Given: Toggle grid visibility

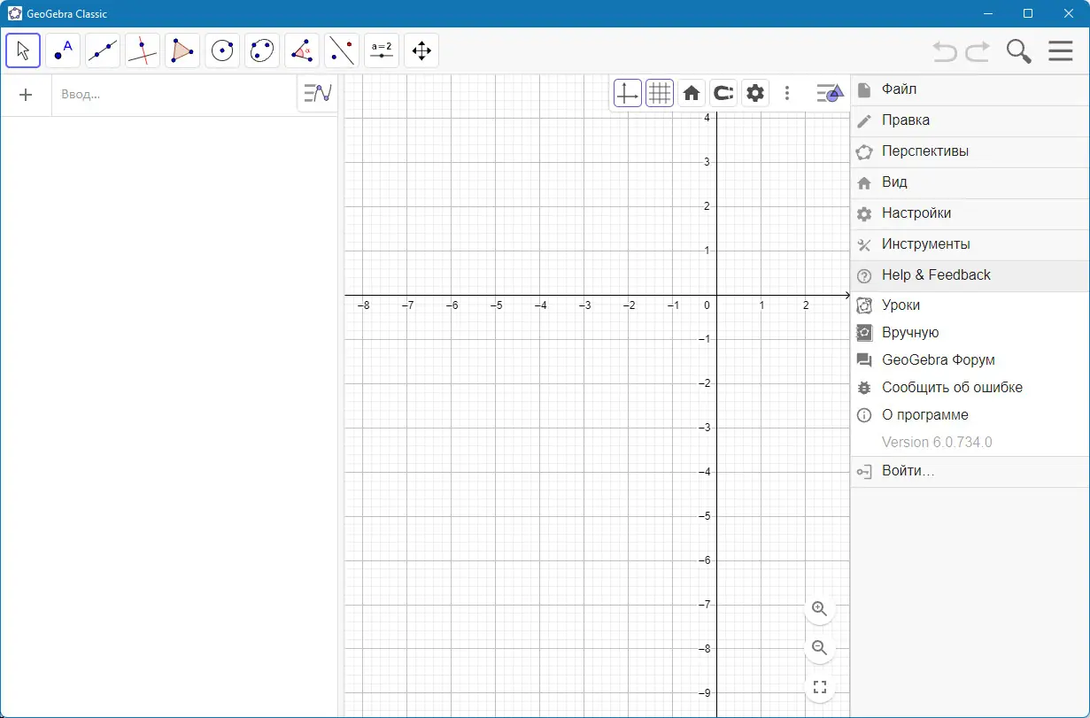Looking at the screenshot, I should pyautogui.click(x=660, y=93).
